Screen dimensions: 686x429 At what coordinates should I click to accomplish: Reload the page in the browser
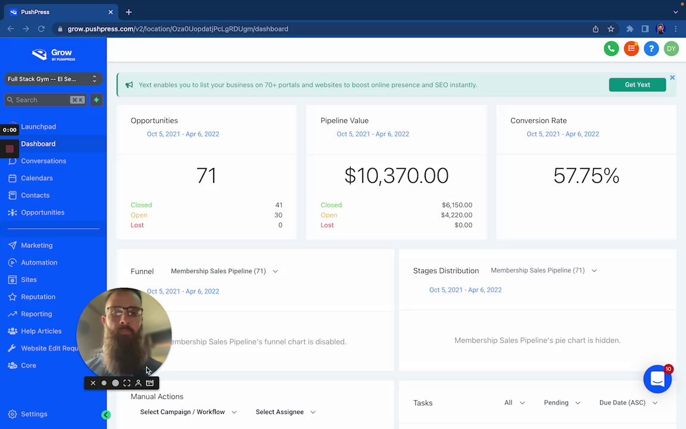pyautogui.click(x=41, y=29)
